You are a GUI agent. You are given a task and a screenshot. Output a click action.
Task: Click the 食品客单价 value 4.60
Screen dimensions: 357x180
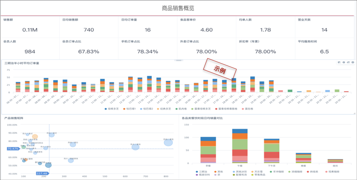207,30
